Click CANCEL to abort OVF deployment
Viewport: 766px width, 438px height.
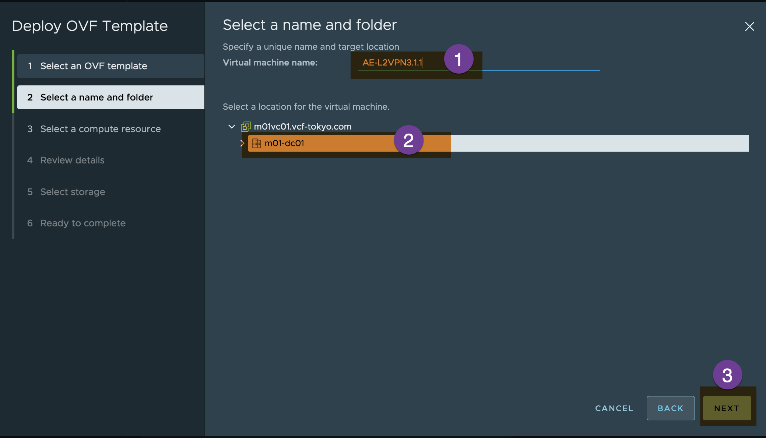(x=614, y=407)
